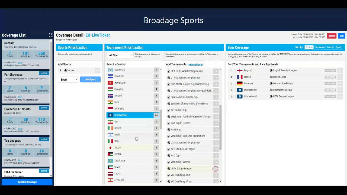347x195 pixels.
Task: Click UEFA Europa League tournament name
Action: 181,168
